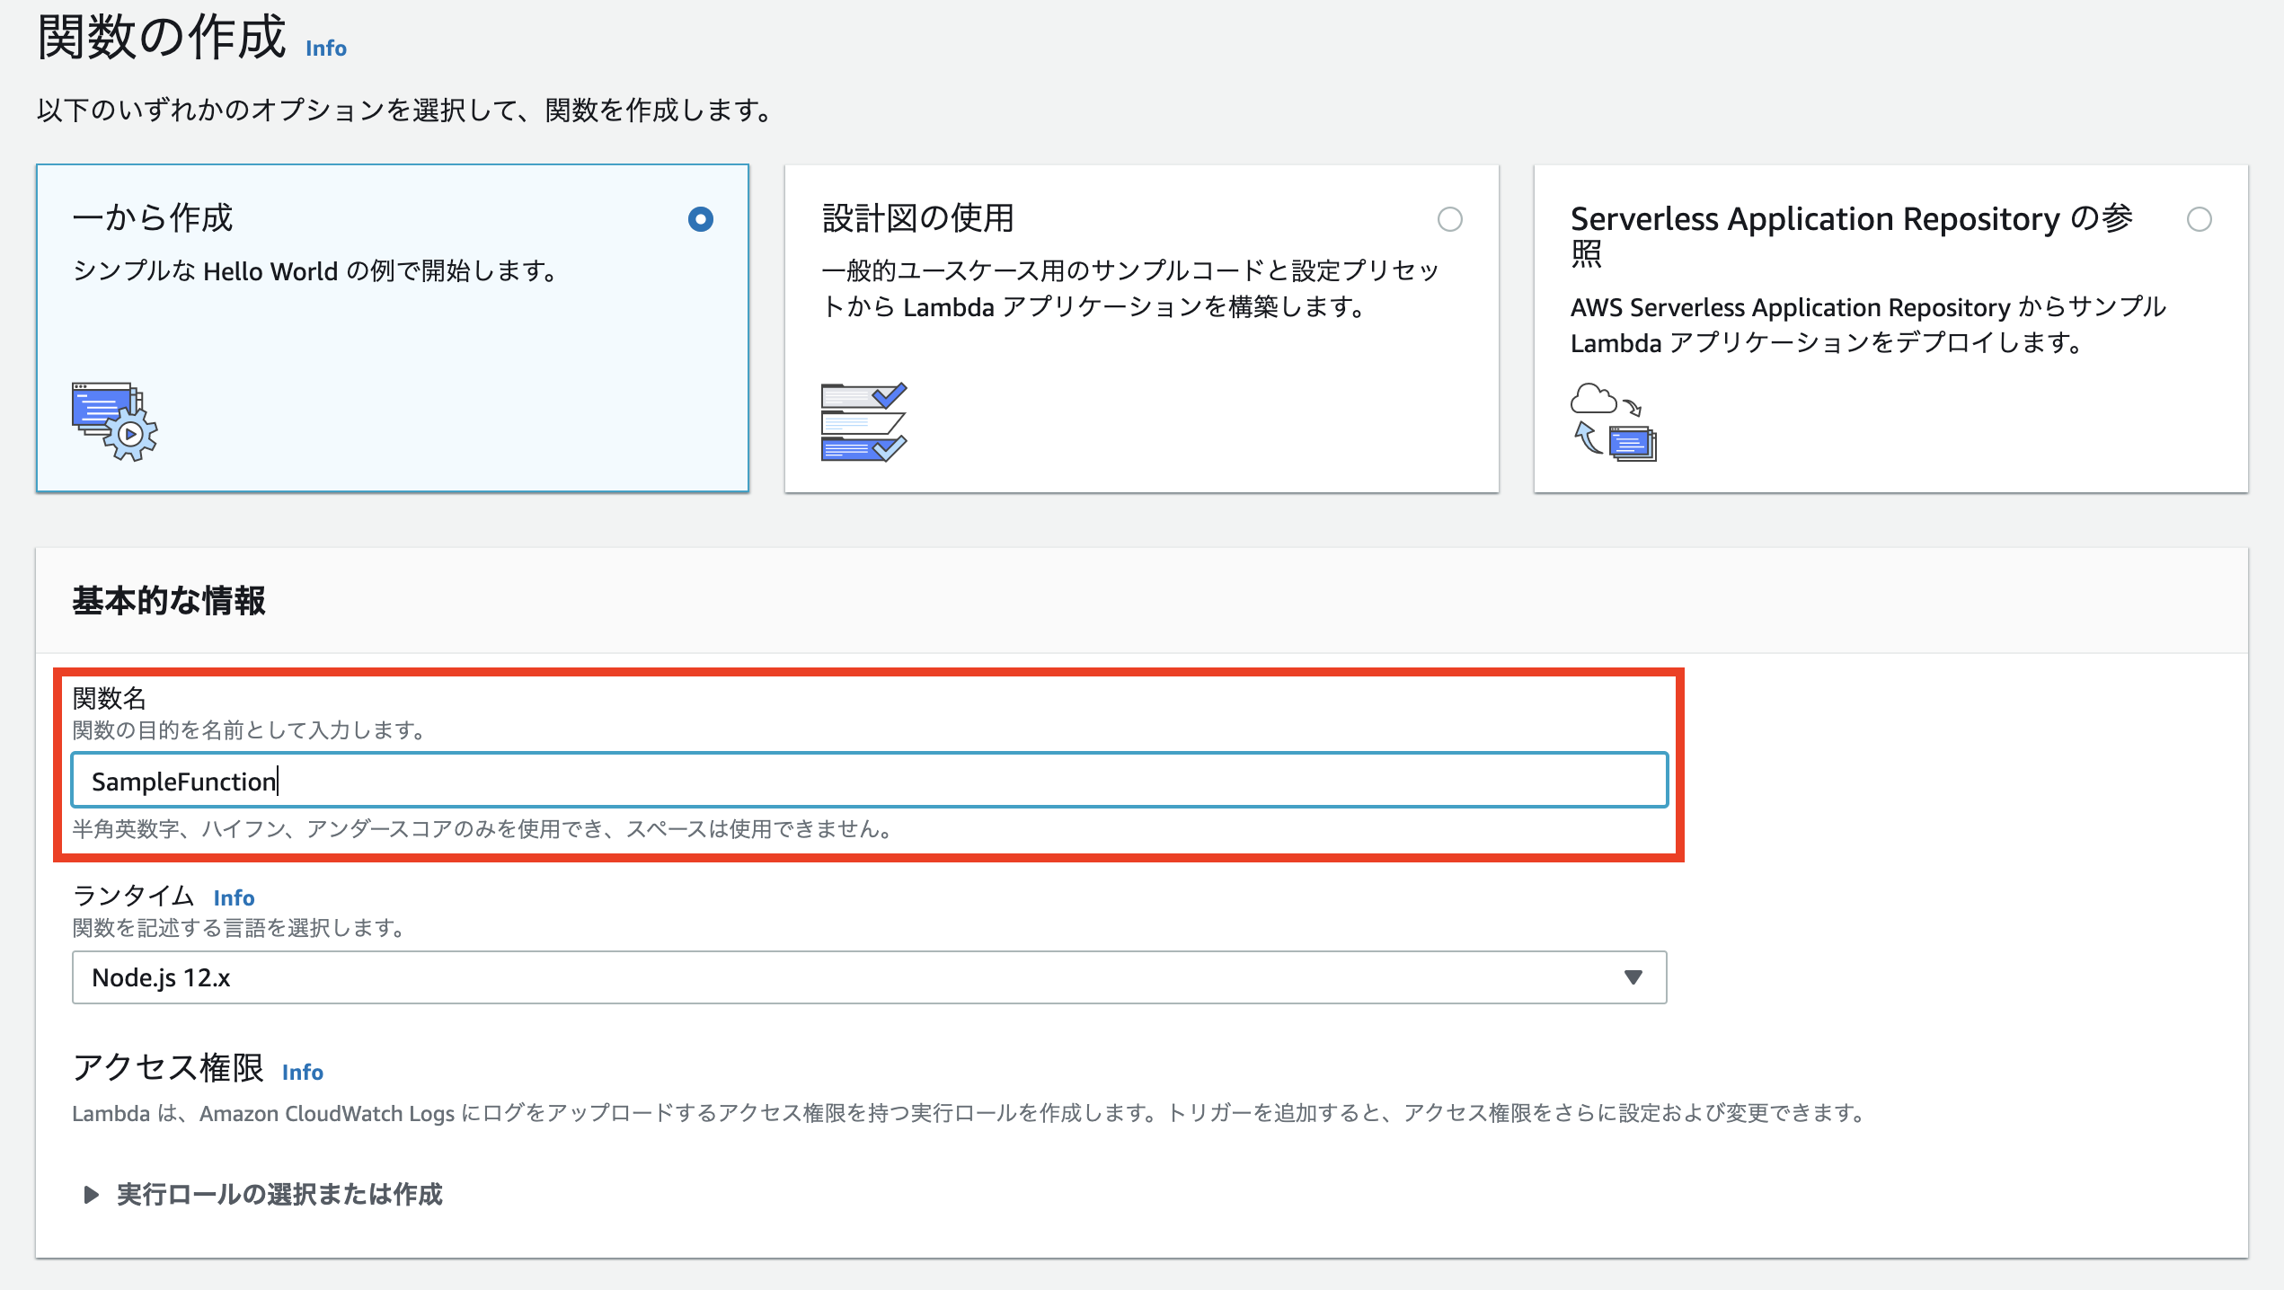The height and width of the screenshot is (1290, 2284).
Task: Click the cloud deploy icon in Serverless Application Repository card
Action: click(x=1613, y=422)
